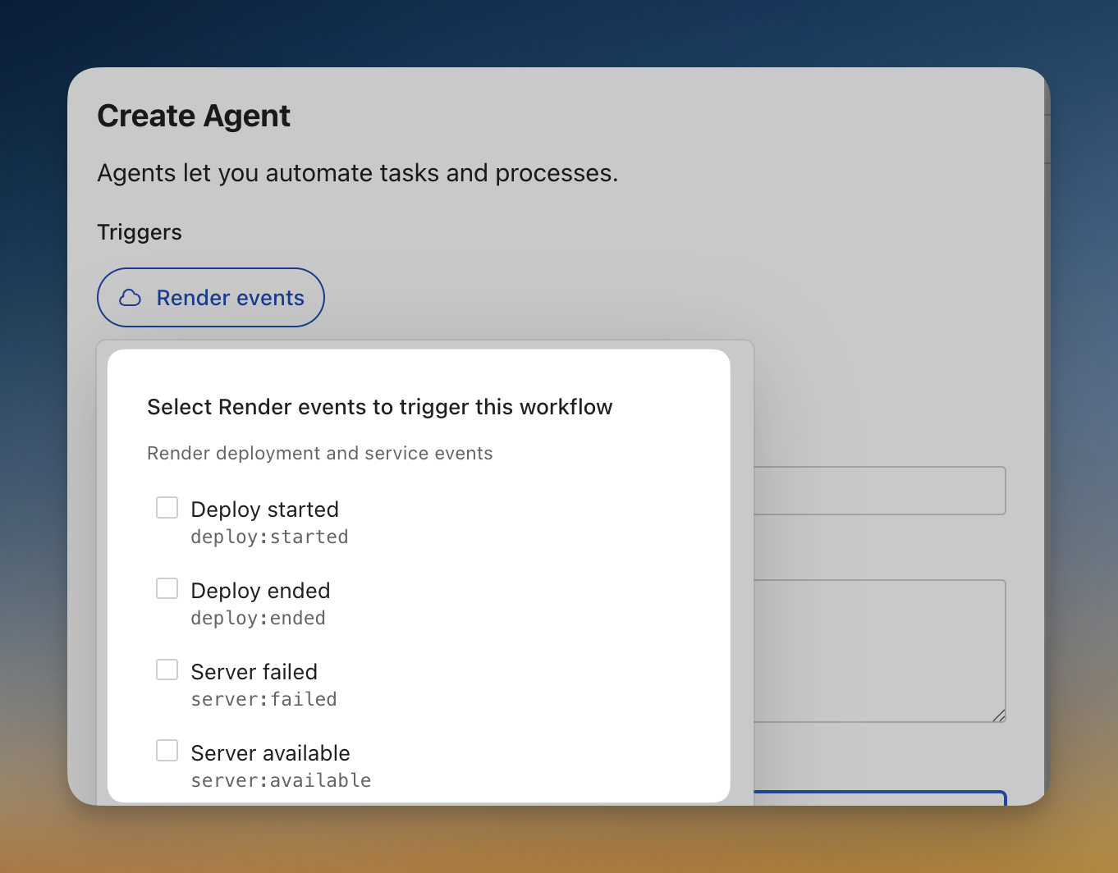
Task: Click the "Create Agent" page title
Action: [x=193, y=116]
